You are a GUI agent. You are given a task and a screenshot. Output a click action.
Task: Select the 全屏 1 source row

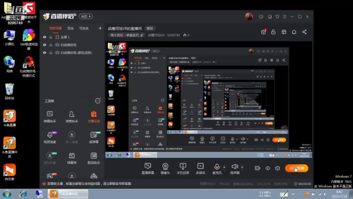click(72, 37)
